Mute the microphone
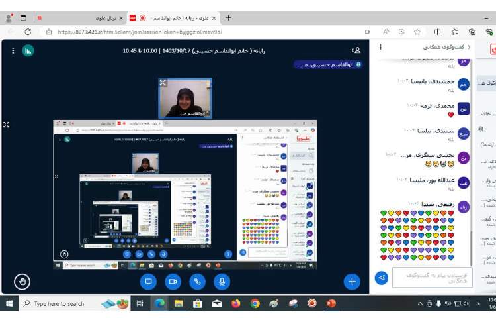Viewport: 496px width, 318px height. 222,281
